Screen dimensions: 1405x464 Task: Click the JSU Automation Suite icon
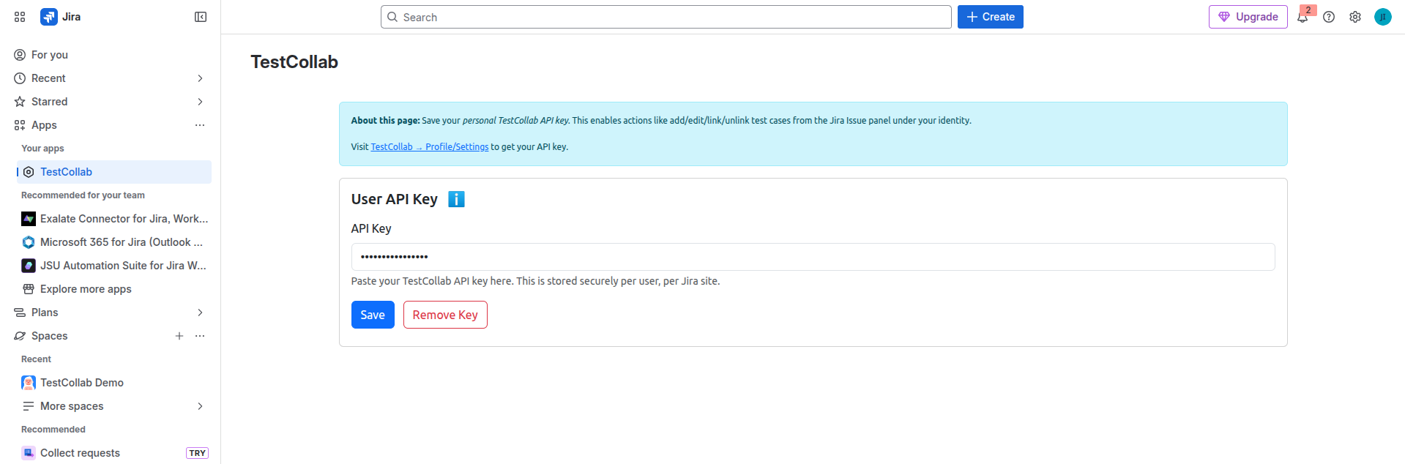click(29, 266)
